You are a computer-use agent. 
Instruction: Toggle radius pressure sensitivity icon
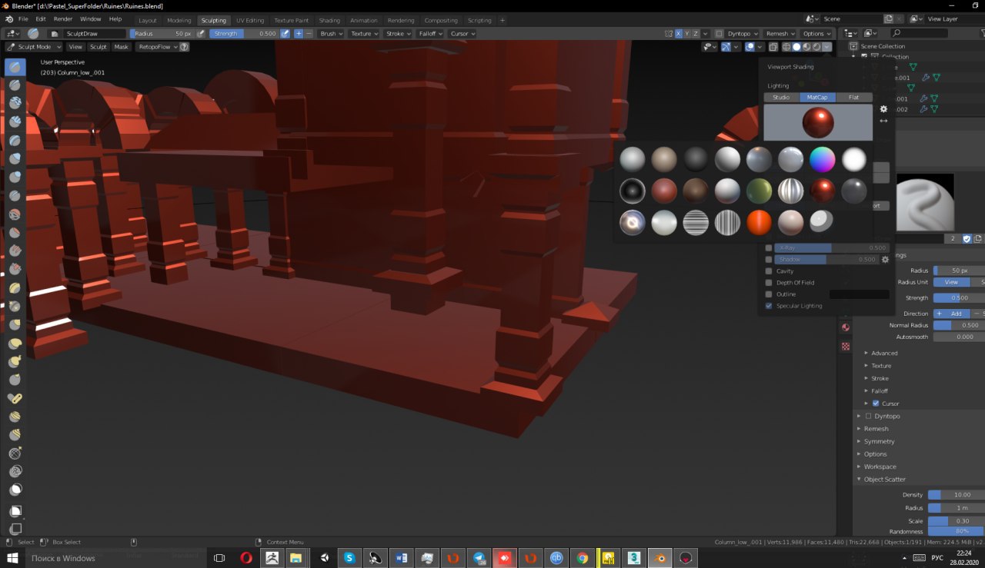pyautogui.click(x=202, y=34)
